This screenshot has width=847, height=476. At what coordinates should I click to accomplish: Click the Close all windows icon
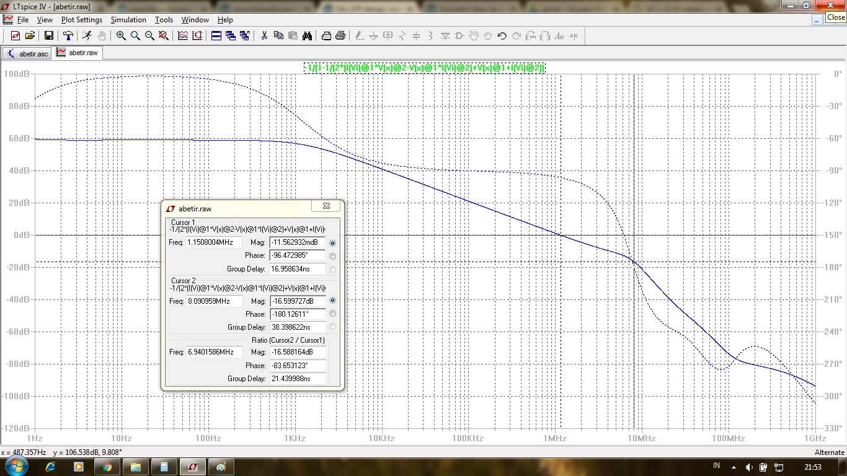245,36
